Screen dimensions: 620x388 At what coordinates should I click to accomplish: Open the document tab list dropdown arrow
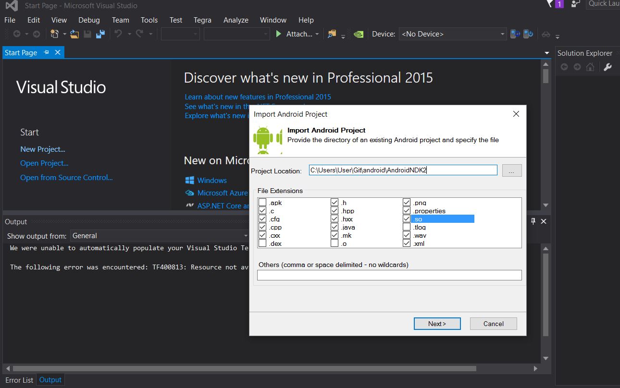pyautogui.click(x=547, y=53)
